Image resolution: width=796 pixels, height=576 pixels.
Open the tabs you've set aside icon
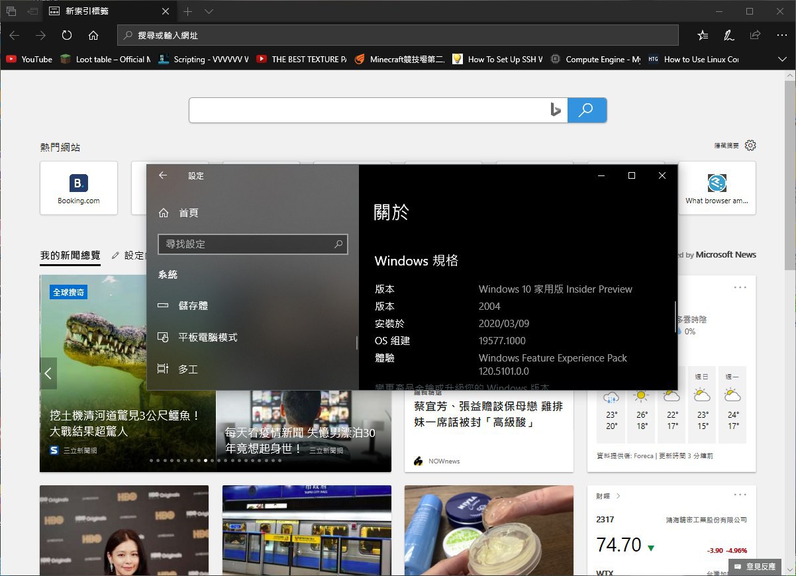coord(11,11)
